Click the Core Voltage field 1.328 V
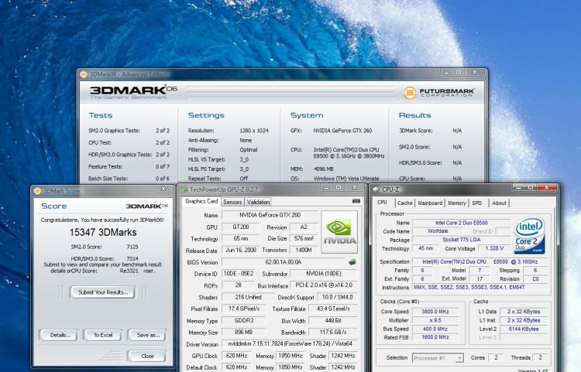581x372 pixels. pos(494,248)
